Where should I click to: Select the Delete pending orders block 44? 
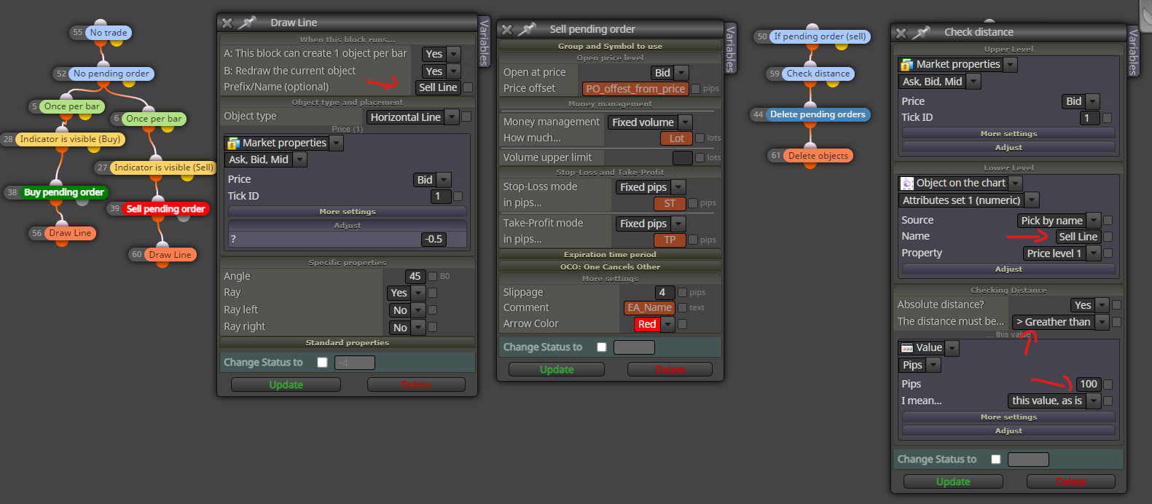point(818,114)
